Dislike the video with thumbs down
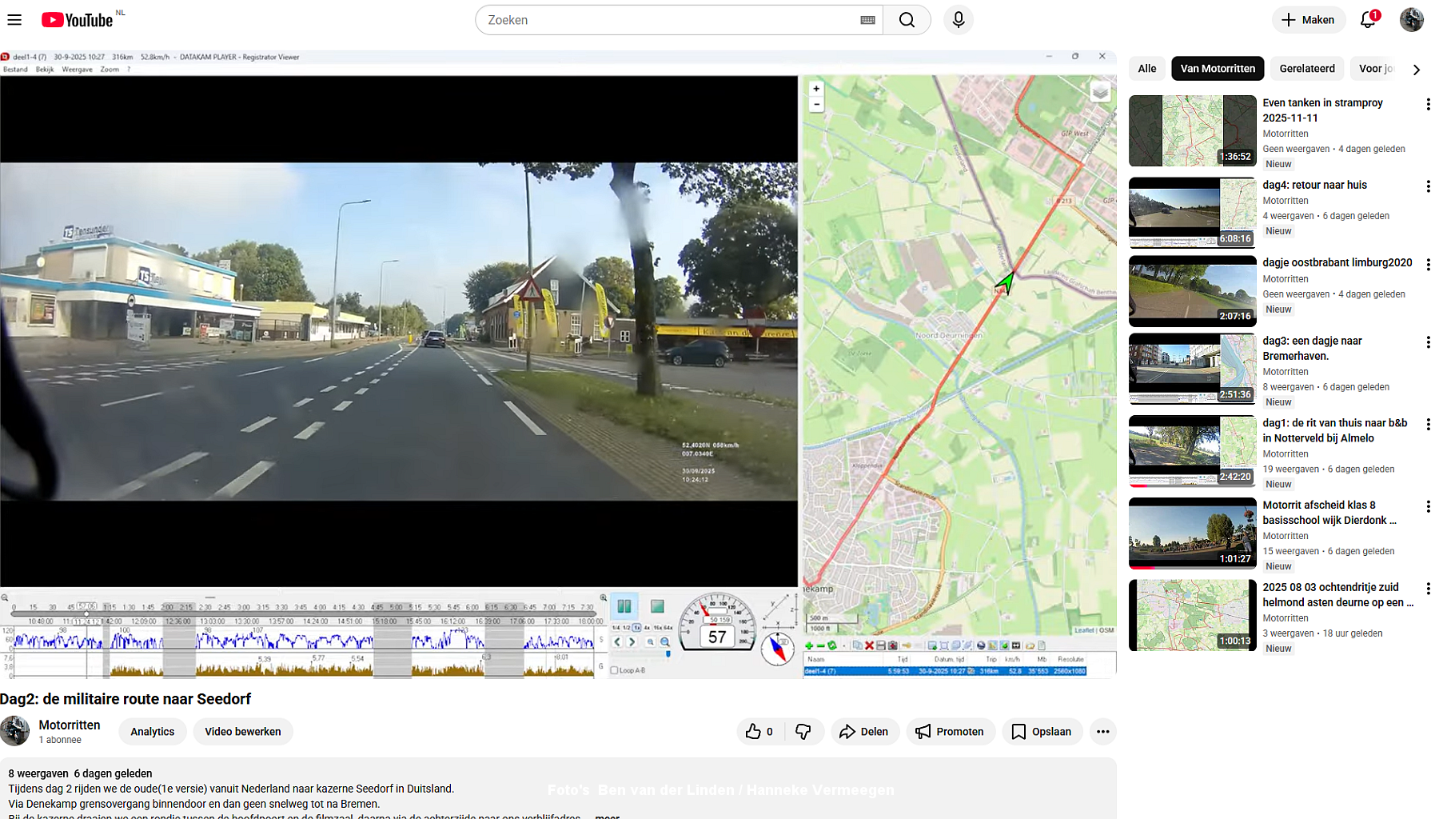The width and height of the screenshot is (1443, 819). [x=803, y=732]
